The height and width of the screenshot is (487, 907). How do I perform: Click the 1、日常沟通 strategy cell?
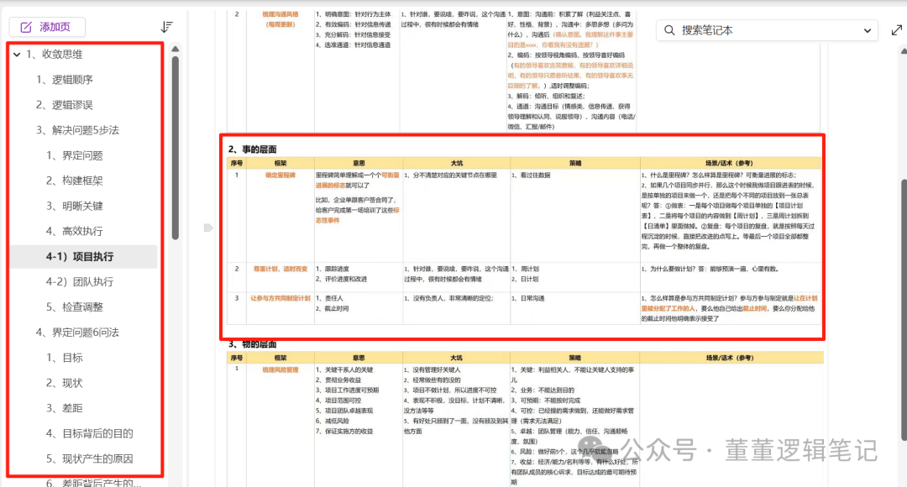tap(528, 298)
